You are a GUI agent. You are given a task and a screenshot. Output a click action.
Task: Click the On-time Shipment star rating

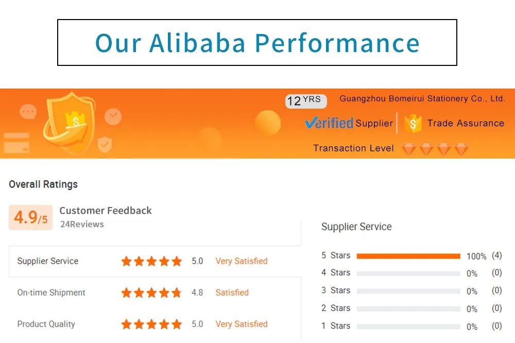(151, 293)
